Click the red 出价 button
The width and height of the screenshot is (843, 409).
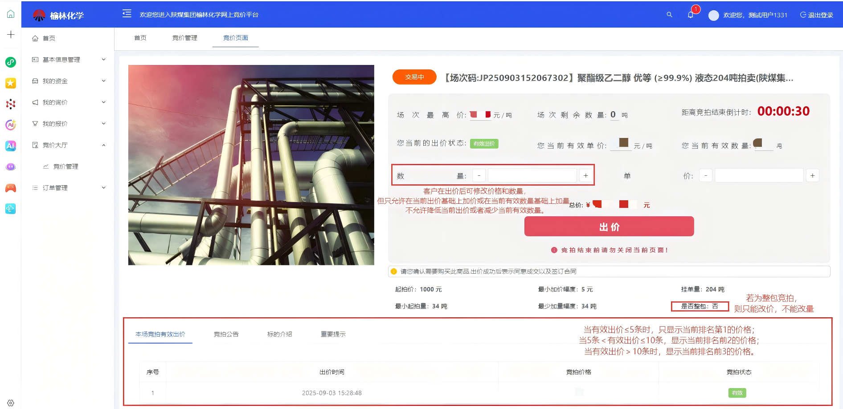(x=609, y=227)
